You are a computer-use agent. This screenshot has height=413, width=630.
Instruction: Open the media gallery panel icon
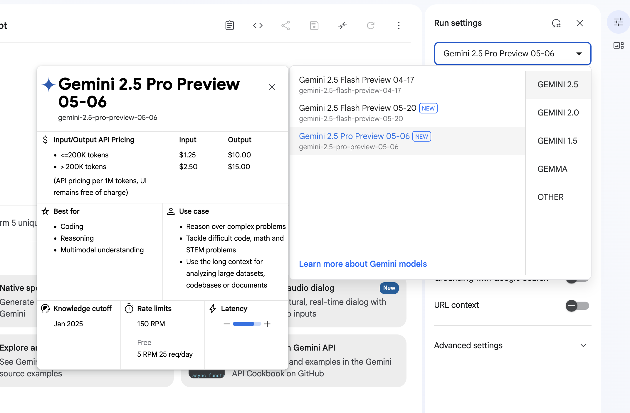[619, 45]
